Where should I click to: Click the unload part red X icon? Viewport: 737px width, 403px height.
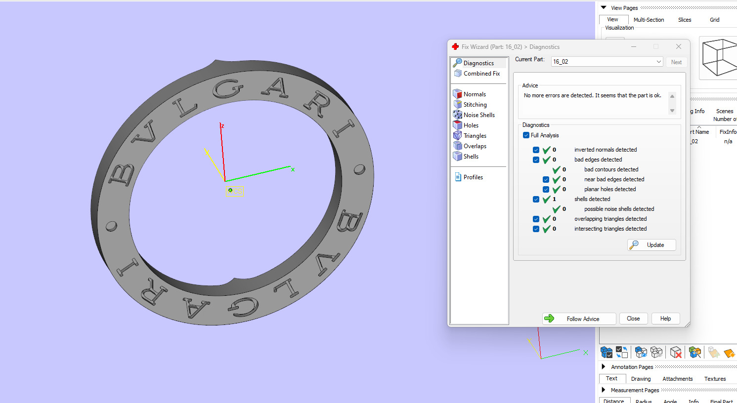[676, 352]
